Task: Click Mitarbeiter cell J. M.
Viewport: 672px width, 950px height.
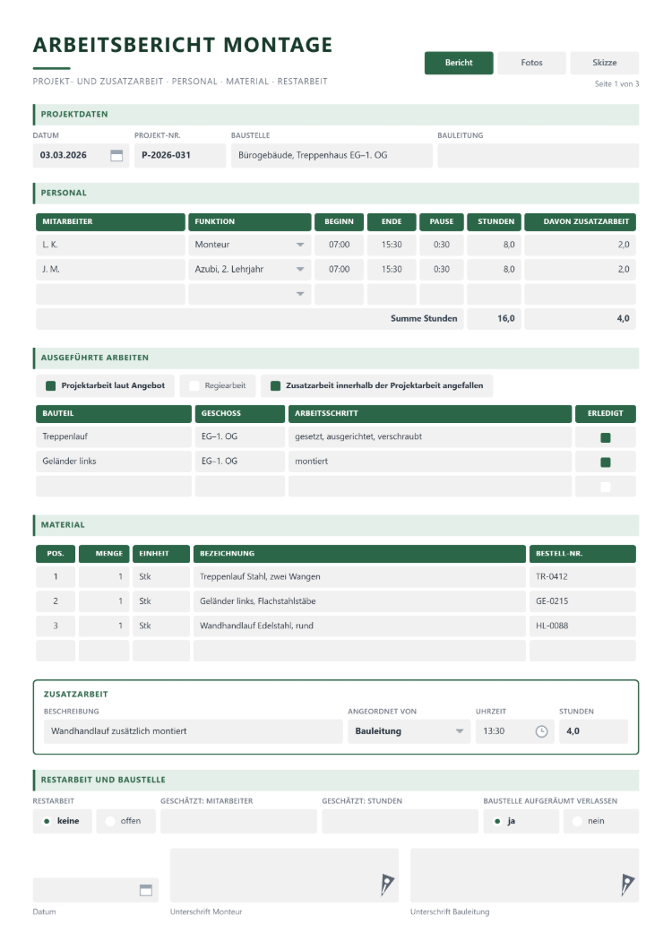Action: click(110, 270)
